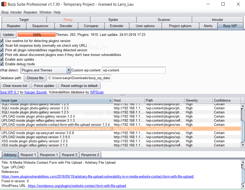Switch to the Target tab
Image resolution: width=245 pixels, height=190 pixels.
click(x=24, y=20)
